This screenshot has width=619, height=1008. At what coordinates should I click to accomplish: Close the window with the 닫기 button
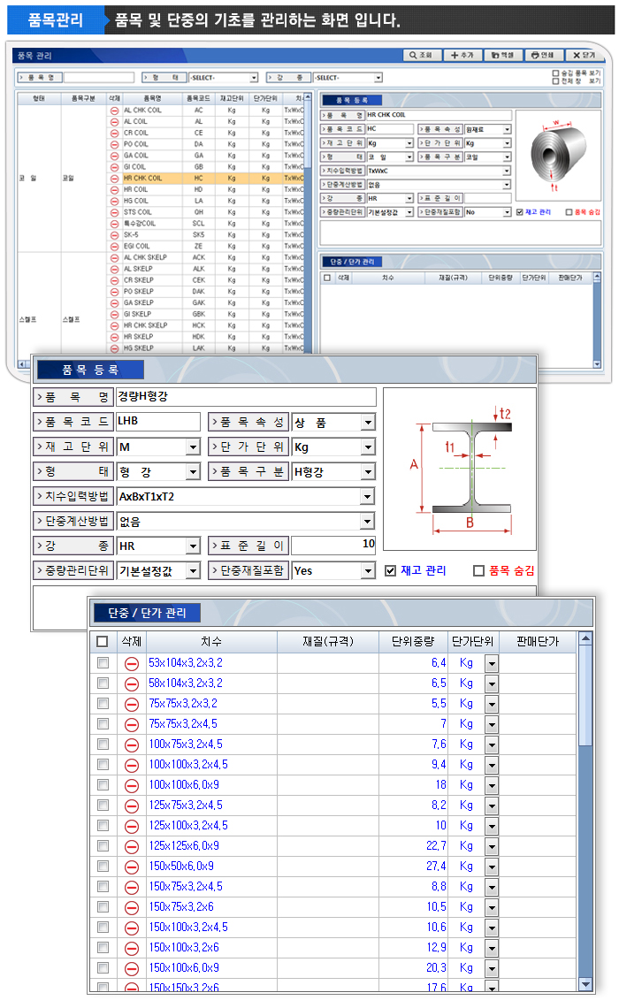584,56
